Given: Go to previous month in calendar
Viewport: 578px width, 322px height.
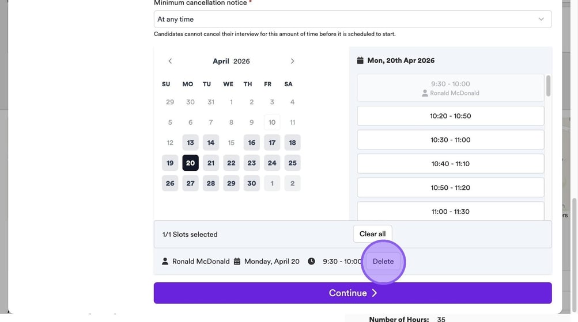Looking at the screenshot, I should pyautogui.click(x=170, y=61).
